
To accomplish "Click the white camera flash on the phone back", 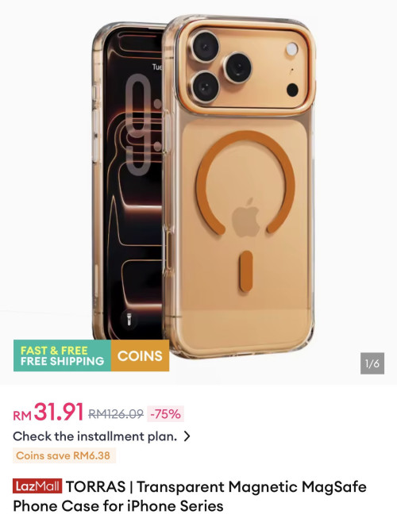I will [x=292, y=49].
